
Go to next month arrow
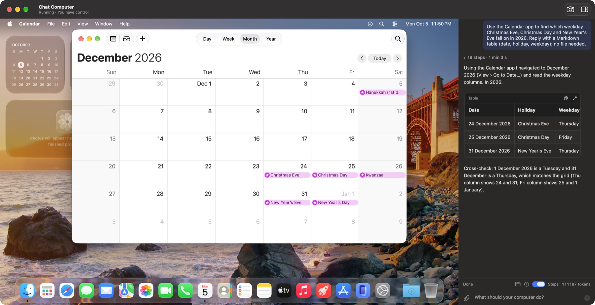click(397, 58)
